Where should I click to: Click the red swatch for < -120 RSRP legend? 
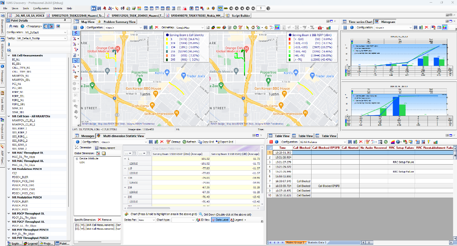[290, 39]
